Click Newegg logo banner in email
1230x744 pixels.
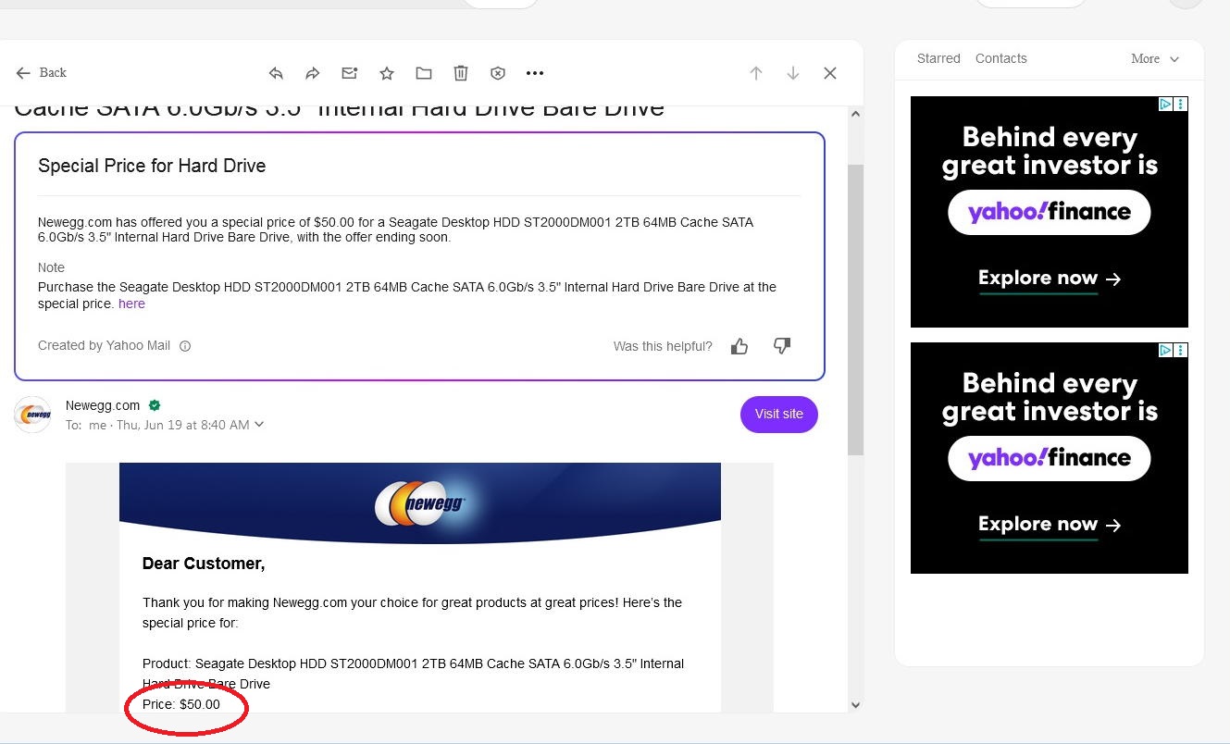[x=420, y=503]
